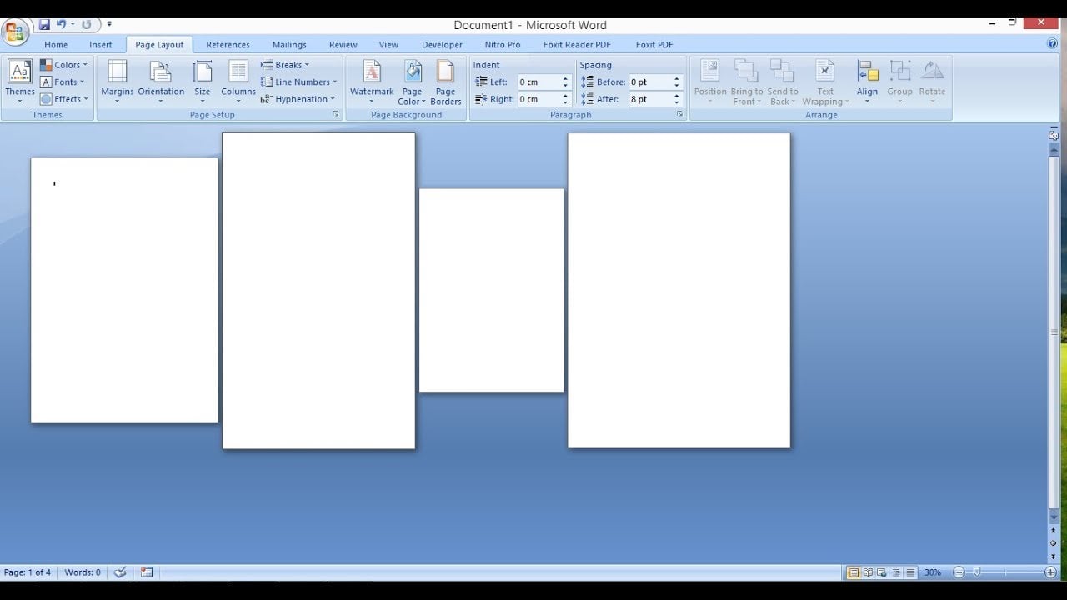
Task: Click 'Page: 1 of 4' in status bar
Action: [28, 572]
